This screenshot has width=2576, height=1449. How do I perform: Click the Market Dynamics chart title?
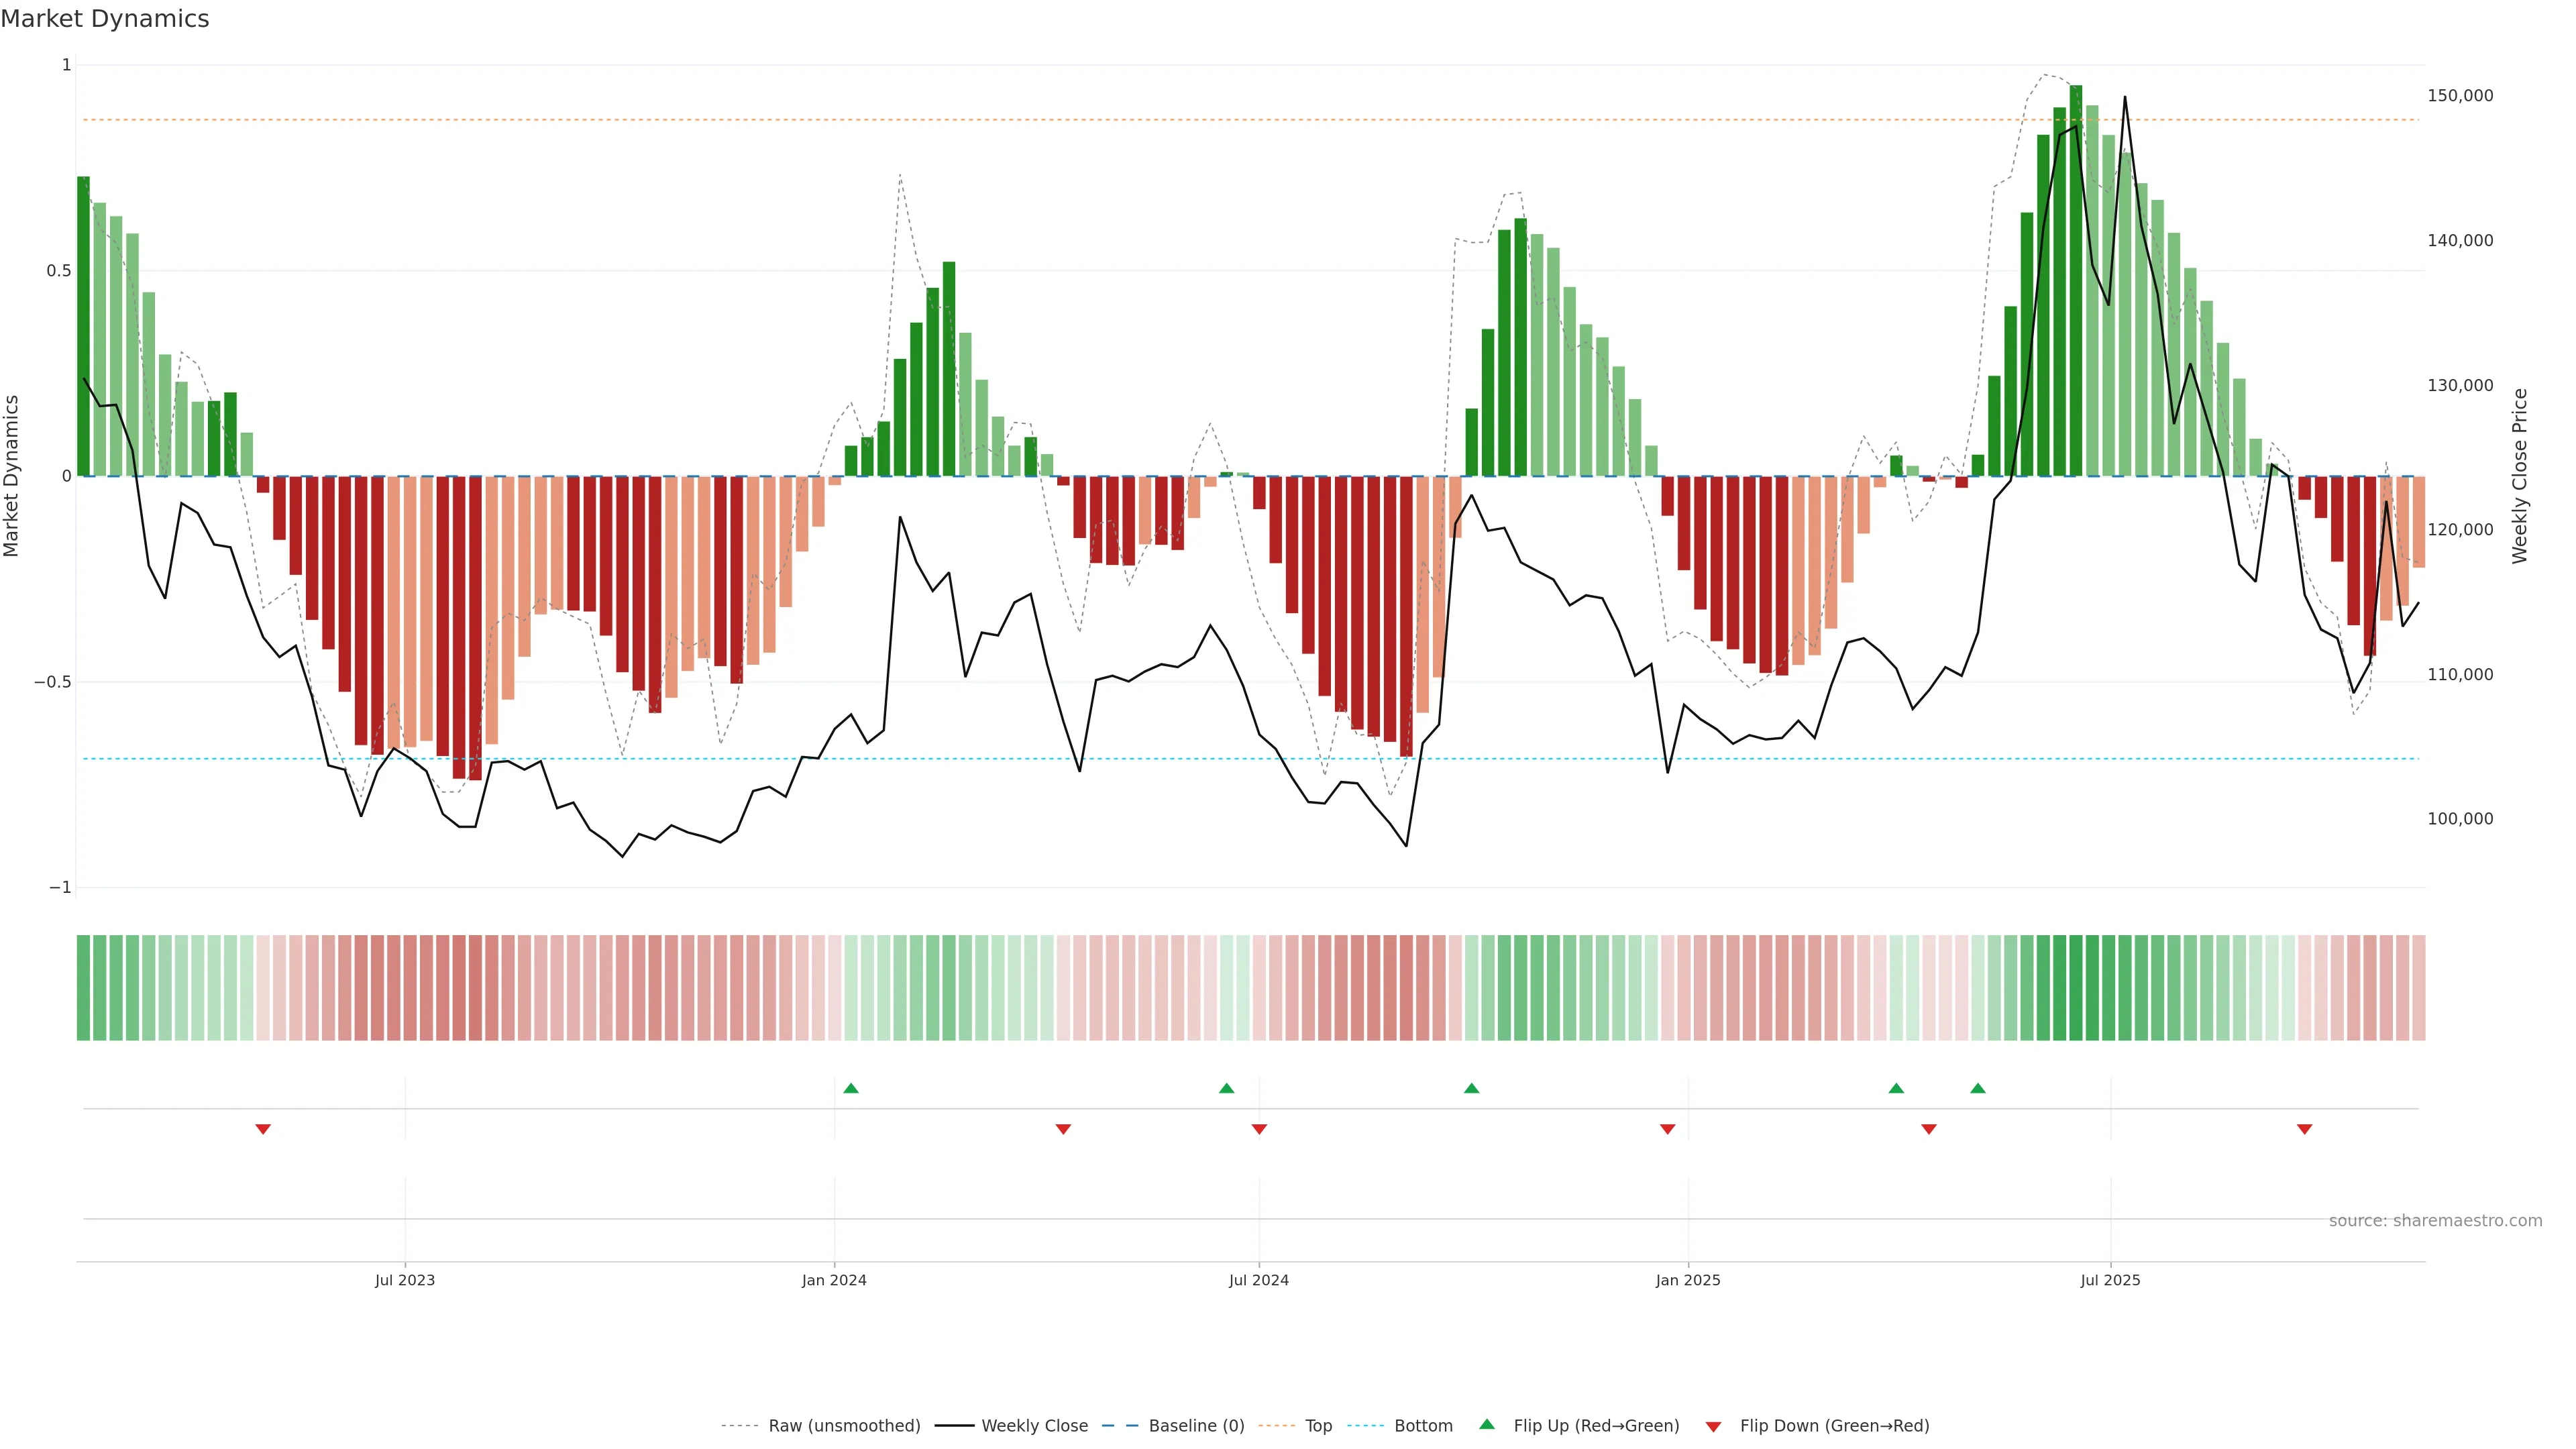coord(105,19)
